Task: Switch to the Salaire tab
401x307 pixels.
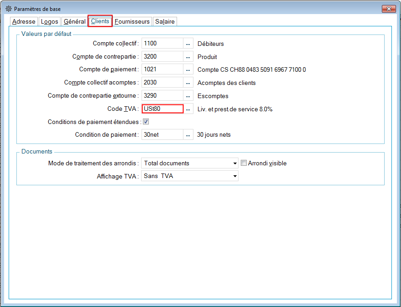Action: (x=164, y=21)
